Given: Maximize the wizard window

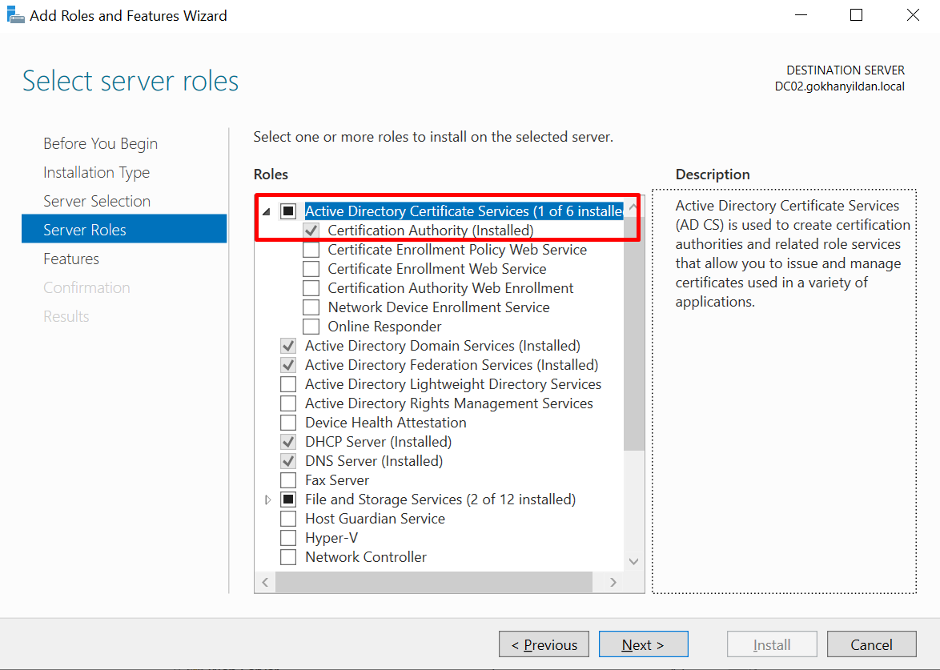Looking at the screenshot, I should tap(856, 15).
